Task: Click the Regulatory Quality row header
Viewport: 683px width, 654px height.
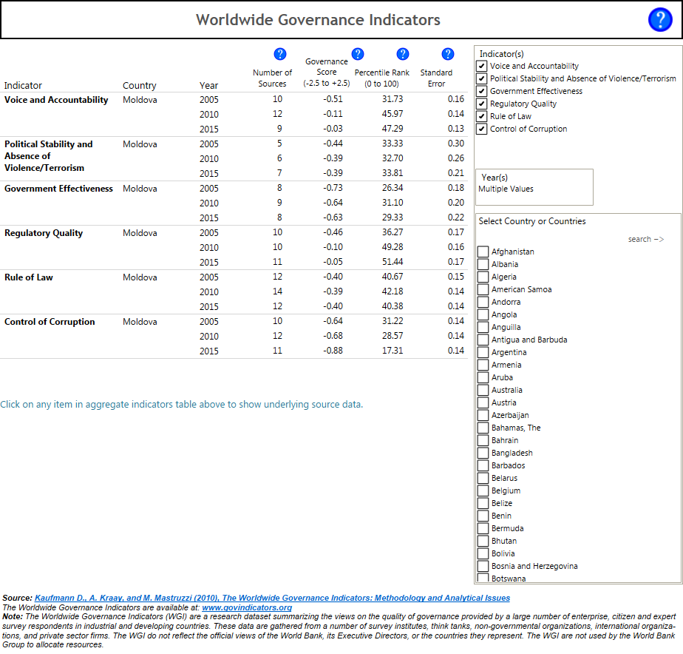Action: (44, 233)
